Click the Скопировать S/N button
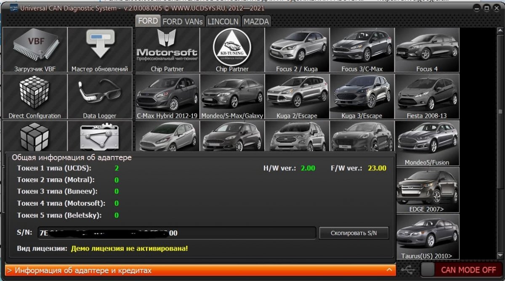The height and width of the screenshot is (281, 505). click(353, 233)
